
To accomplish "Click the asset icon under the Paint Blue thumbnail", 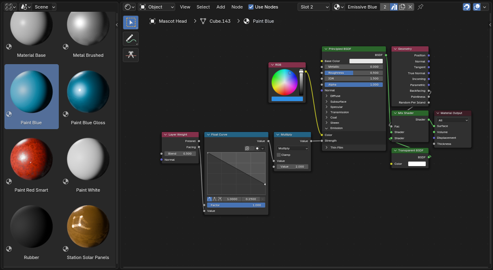I will (x=9, y=114).
